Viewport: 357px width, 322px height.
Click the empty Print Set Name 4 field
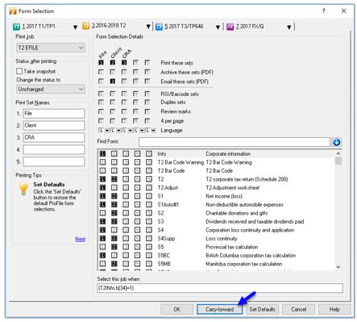(x=54, y=149)
